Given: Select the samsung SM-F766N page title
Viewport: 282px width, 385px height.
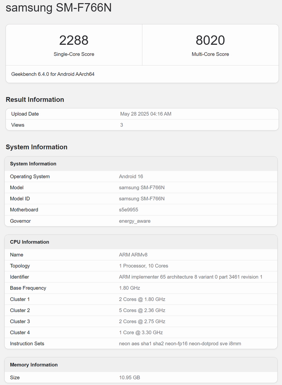Looking at the screenshot, I should pos(59,7).
